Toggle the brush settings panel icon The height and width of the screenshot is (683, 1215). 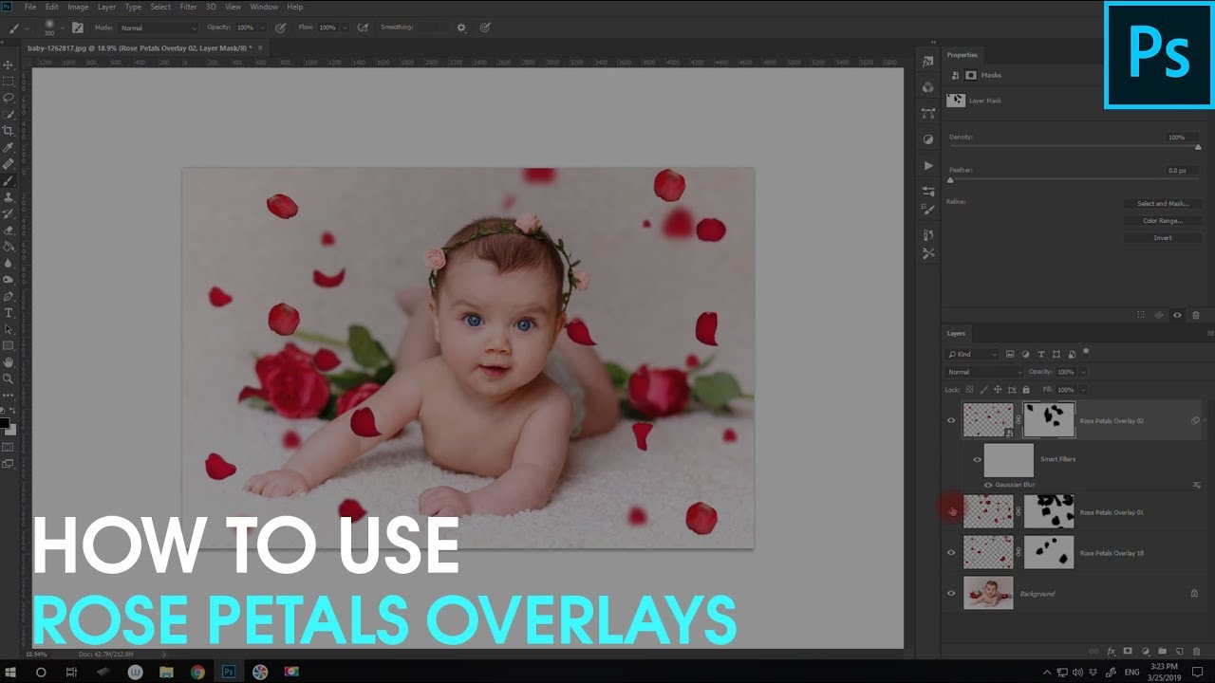(x=77, y=28)
